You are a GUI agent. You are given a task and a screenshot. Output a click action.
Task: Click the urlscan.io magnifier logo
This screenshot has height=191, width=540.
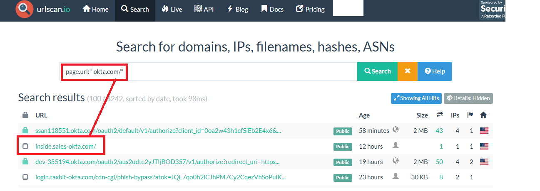coord(24,10)
